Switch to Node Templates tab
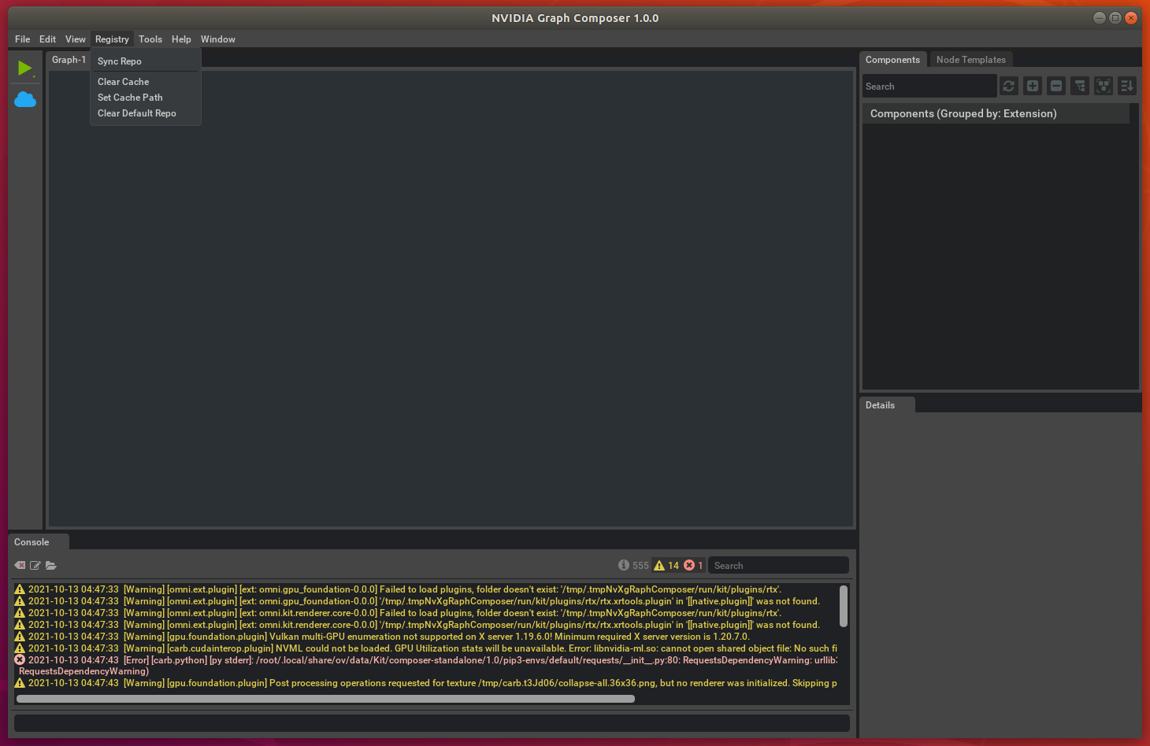Viewport: 1150px width, 746px height. (x=970, y=60)
